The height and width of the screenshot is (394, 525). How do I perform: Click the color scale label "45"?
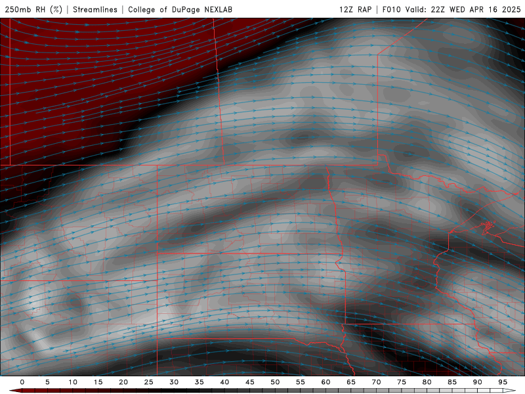(x=250, y=382)
